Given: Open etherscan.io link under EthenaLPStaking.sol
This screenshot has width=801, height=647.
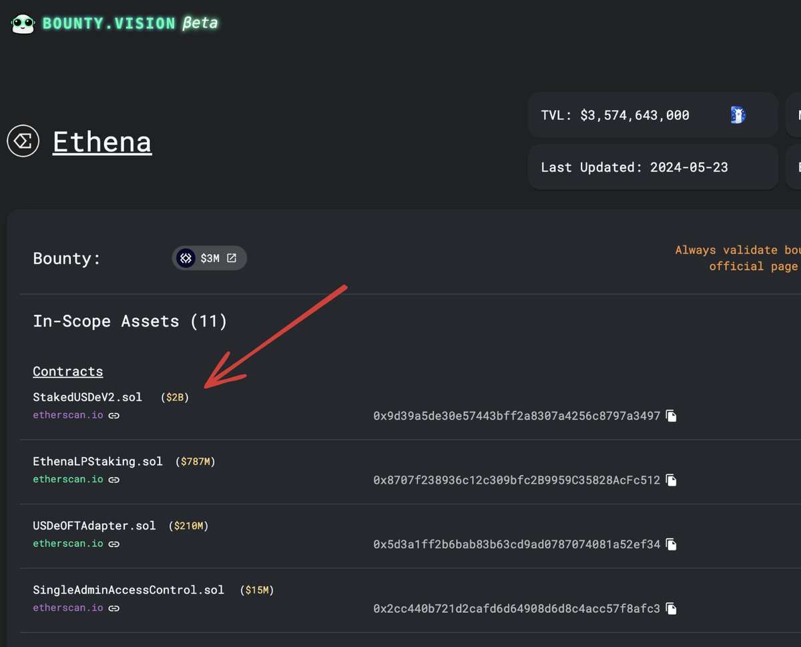Looking at the screenshot, I should 68,479.
